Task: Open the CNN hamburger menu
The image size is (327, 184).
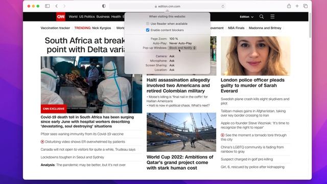Action: click(272, 17)
